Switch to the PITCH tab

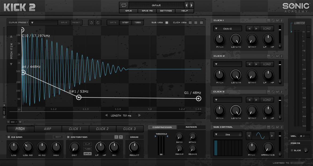tap(20, 129)
